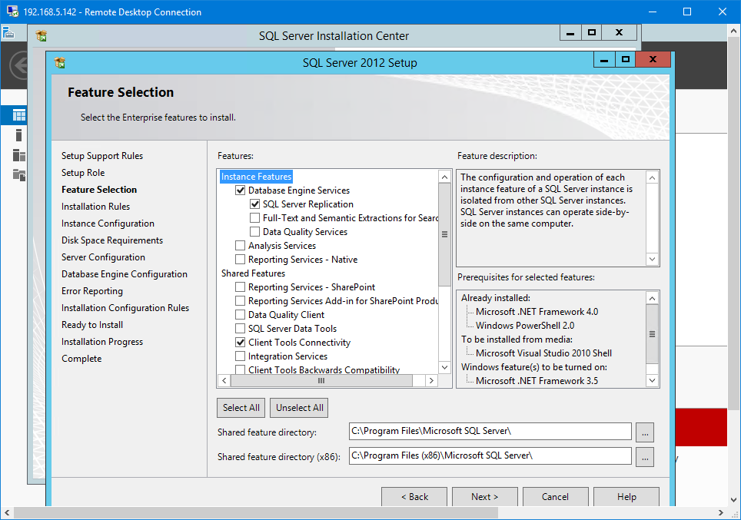The width and height of the screenshot is (741, 520).
Task: Select the Shared Features tree node
Action: pyautogui.click(x=254, y=273)
